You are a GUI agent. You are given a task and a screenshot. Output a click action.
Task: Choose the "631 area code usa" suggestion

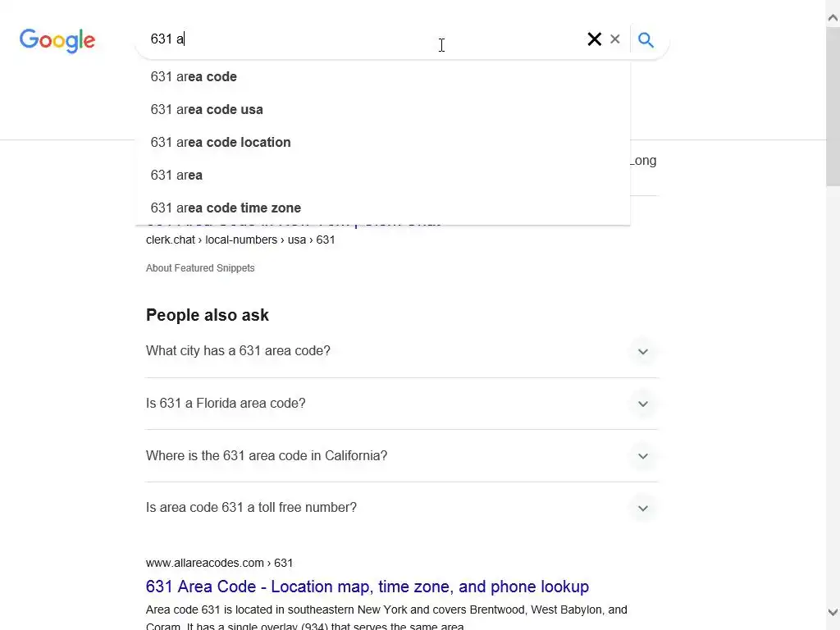[207, 109]
